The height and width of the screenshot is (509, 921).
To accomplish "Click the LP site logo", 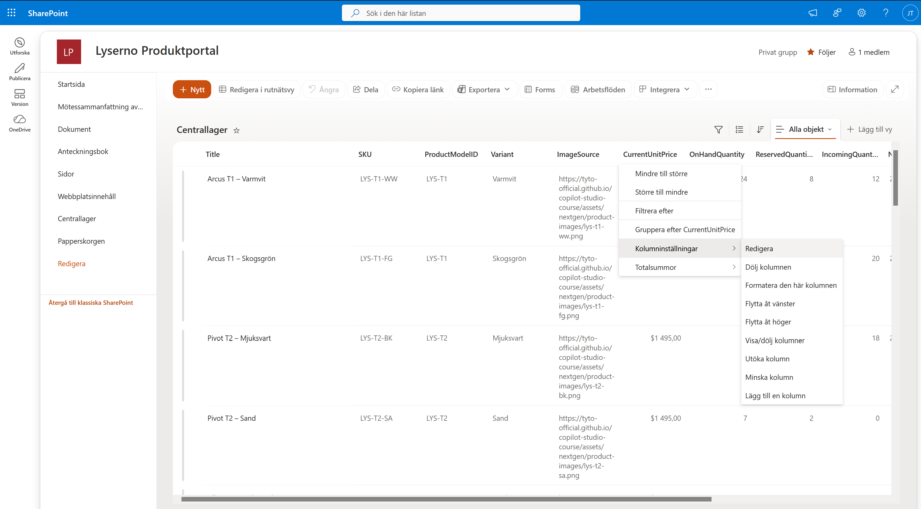I will click(x=69, y=52).
